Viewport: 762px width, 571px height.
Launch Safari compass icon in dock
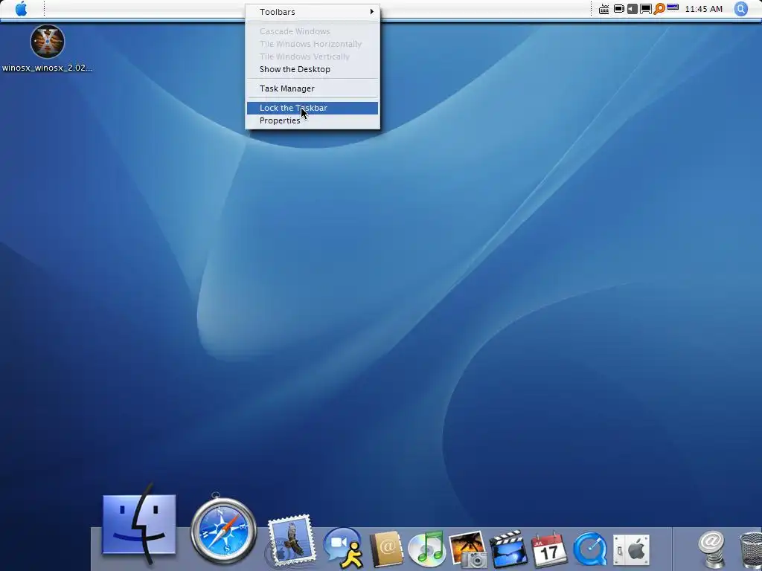(223, 529)
